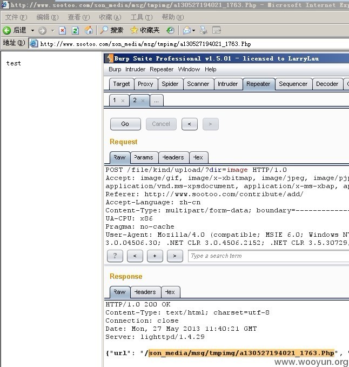Select the Request Headers tab
Screen dimensions: 349x367
173,157
